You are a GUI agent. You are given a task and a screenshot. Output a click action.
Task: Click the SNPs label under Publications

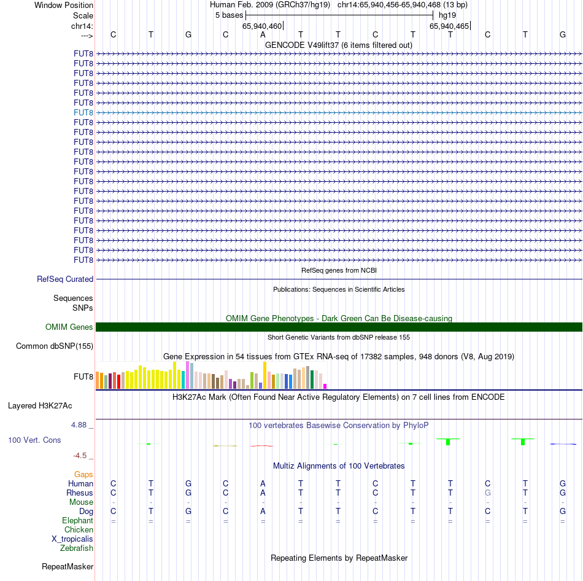83,308
